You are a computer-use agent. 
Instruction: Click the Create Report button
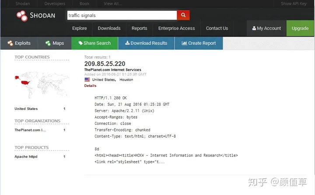199,43
